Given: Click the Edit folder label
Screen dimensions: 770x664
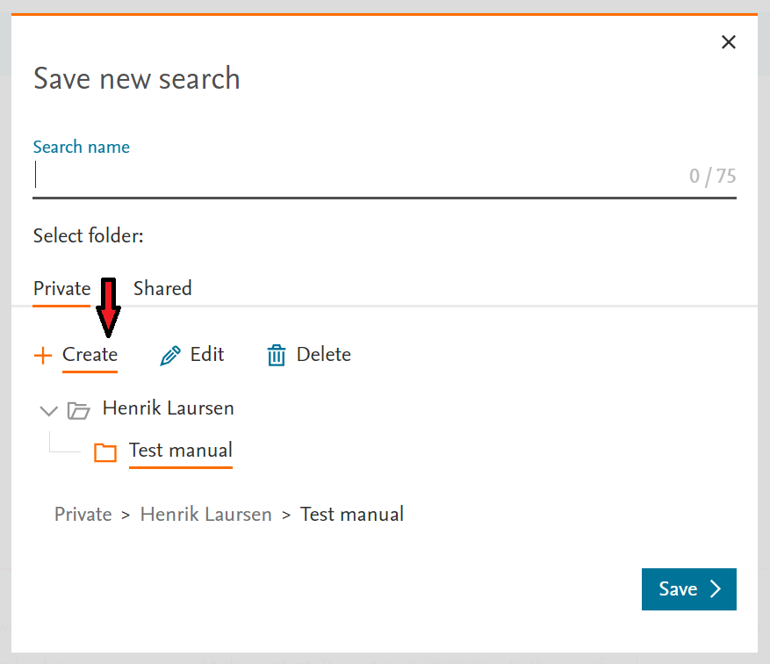Looking at the screenshot, I should [x=207, y=354].
